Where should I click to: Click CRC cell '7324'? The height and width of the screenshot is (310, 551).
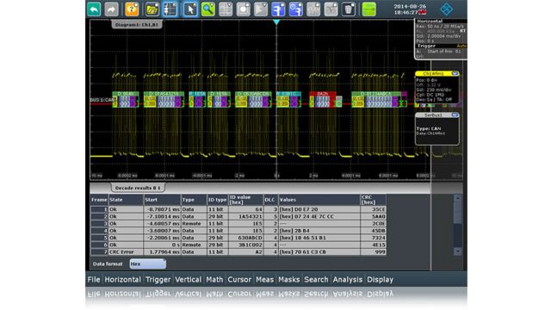(x=373, y=238)
